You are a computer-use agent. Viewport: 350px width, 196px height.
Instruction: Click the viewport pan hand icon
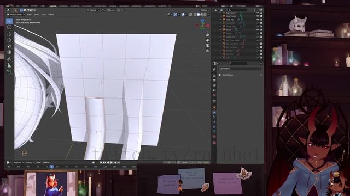(207, 40)
